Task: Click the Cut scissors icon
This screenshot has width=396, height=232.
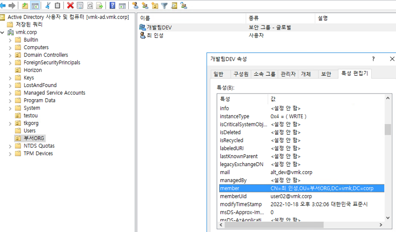Action: click(48, 5)
